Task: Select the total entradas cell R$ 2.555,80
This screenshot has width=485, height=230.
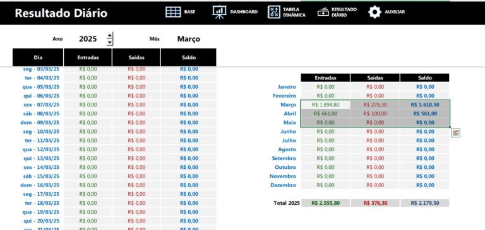Action: click(325, 203)
